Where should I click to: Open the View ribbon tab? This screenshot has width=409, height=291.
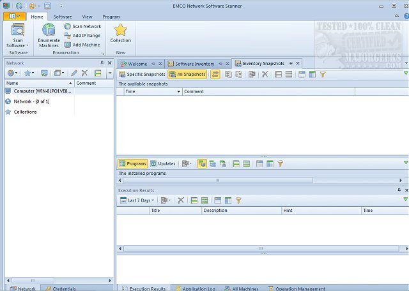tap(87, 17)
